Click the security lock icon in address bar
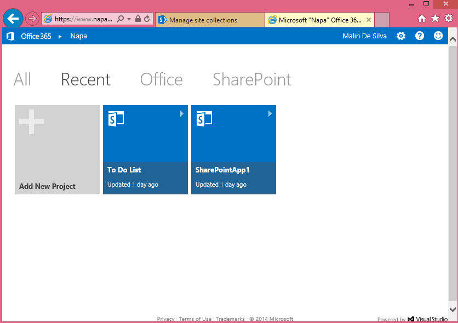Image resolution: width=458 pixels, height=323 pixels. pos(138,19)
